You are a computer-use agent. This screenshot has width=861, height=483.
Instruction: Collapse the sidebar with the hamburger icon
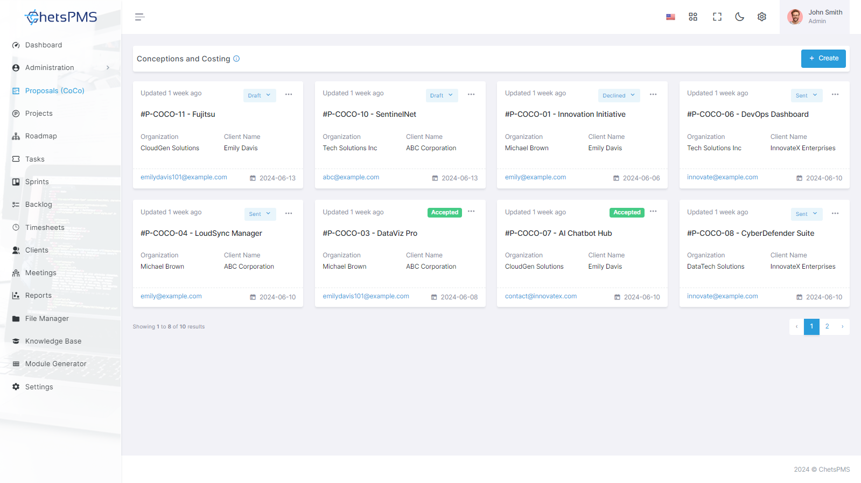pyautogui.click(x=139, y=17)
